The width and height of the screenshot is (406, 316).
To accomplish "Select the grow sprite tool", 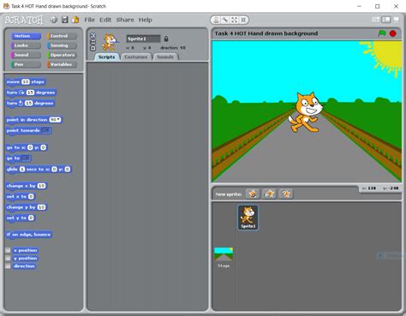I will click(x=234, y=20).
